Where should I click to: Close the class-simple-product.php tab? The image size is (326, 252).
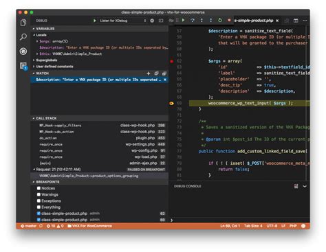point(277,21)
